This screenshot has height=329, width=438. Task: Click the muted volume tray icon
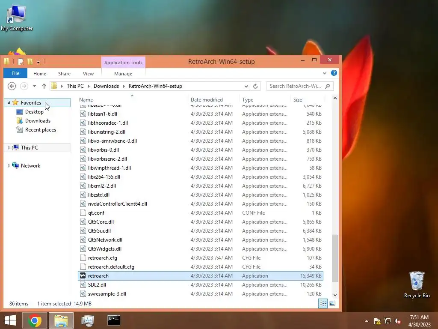tap(398, 321)
